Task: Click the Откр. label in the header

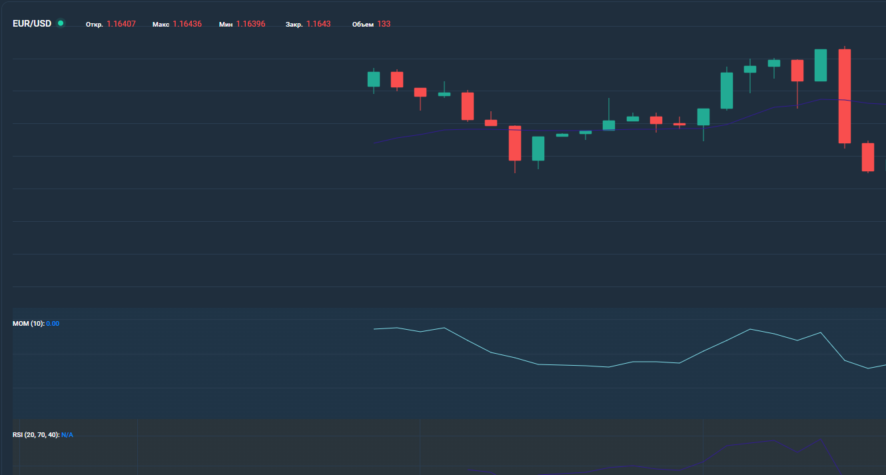Action: tap(94, 25)
